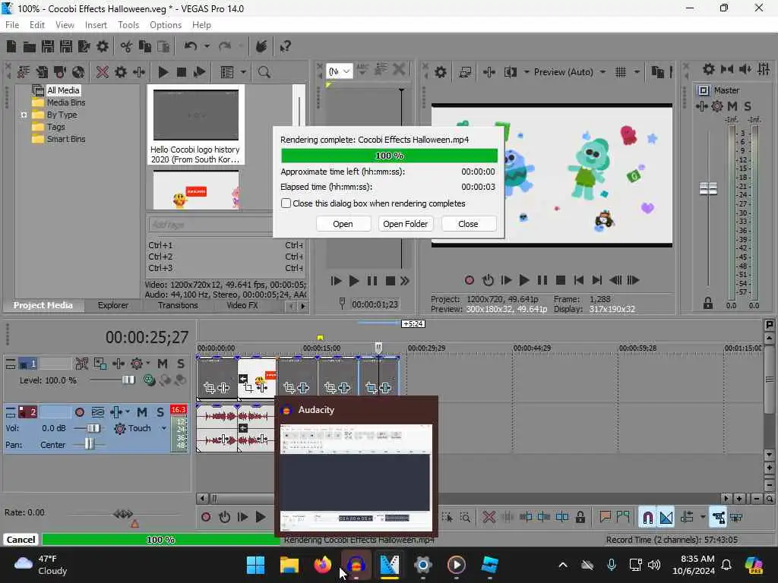Switch to the Video FX tab

pyautogui.click(x=242, y=305)
